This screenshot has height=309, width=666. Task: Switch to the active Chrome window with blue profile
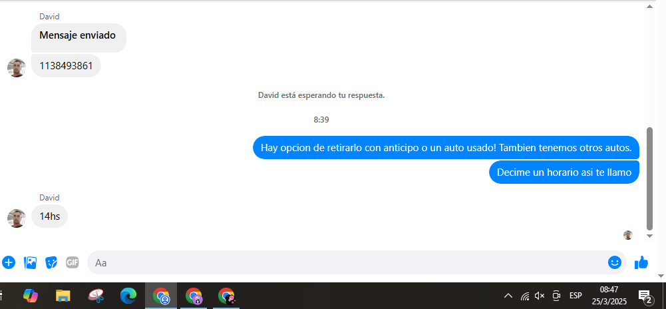[x=161, y=296]
